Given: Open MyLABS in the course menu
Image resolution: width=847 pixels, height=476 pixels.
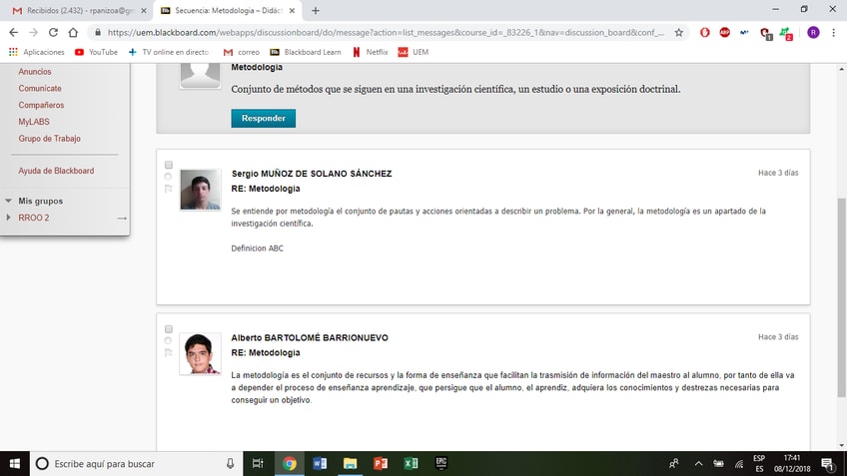Looking at the screenshot, I should tap(34, 122).
